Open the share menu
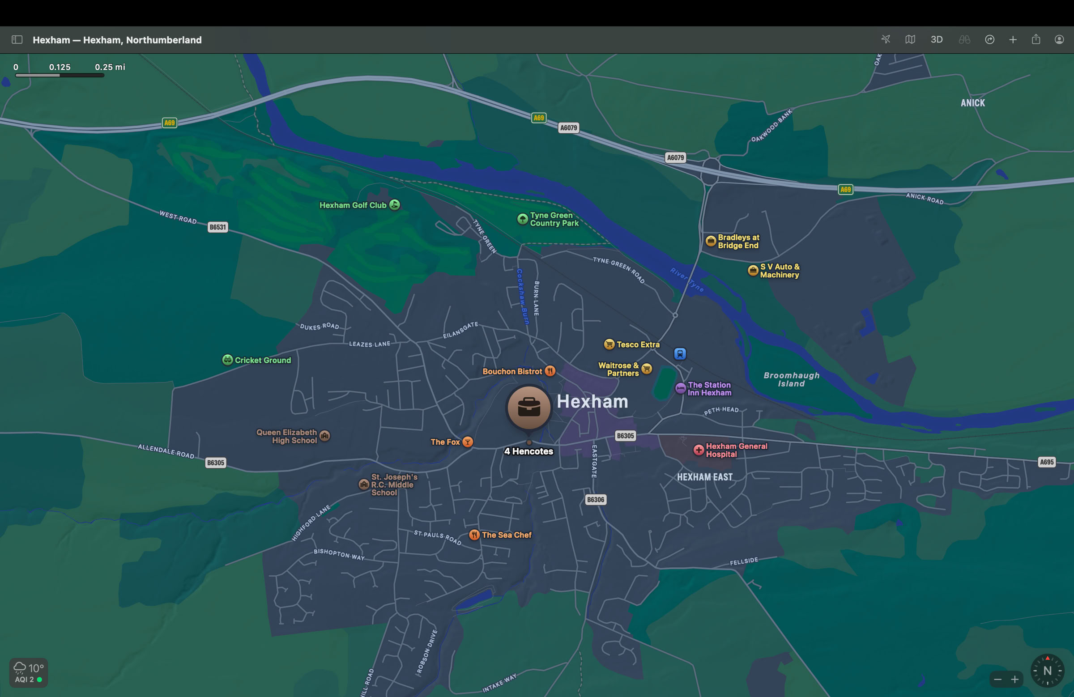This screenshot has height=697, width=1074. coord(1036,40)
